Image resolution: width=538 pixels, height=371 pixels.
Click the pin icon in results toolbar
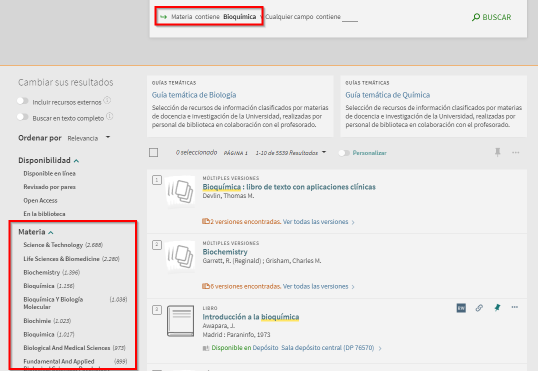[x=497, y=152]
